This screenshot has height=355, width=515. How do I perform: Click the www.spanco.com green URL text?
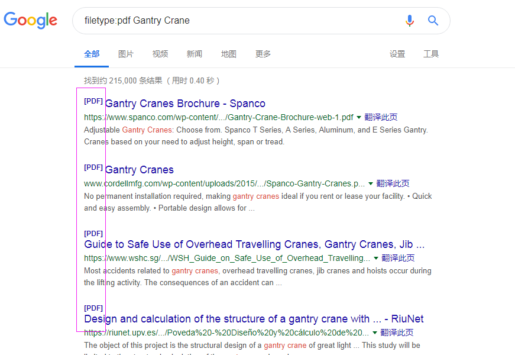[219, 117]
